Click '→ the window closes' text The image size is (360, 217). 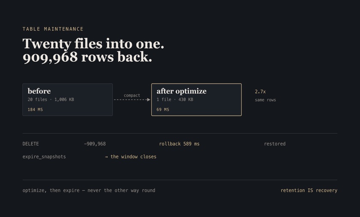click(130, 157)
